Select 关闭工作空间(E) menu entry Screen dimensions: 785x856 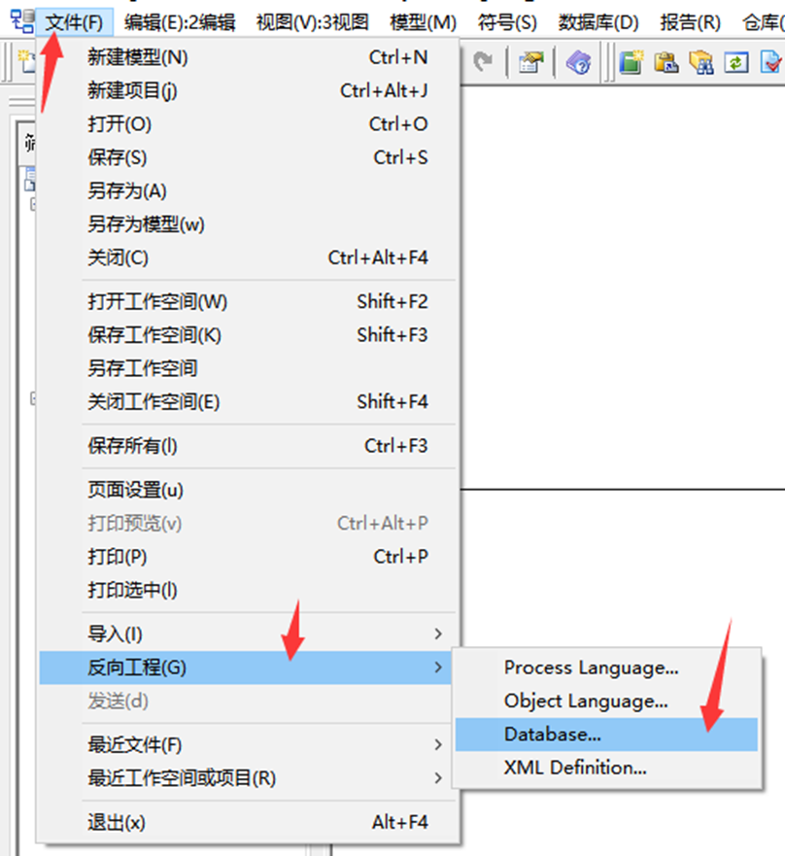[248, 402]
